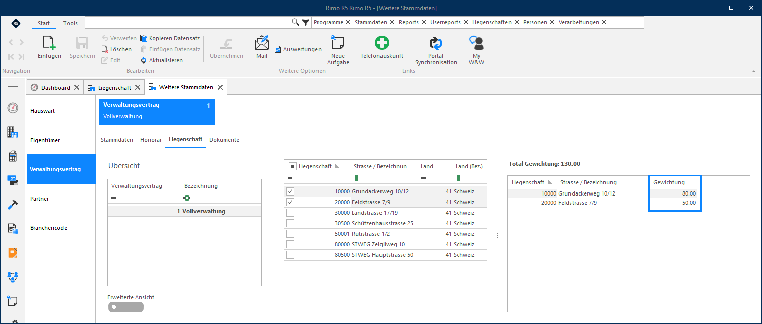762x324 pixels.
Task: Check Schützenhausstrasse 25 checkbox
Action: [290, 223]
